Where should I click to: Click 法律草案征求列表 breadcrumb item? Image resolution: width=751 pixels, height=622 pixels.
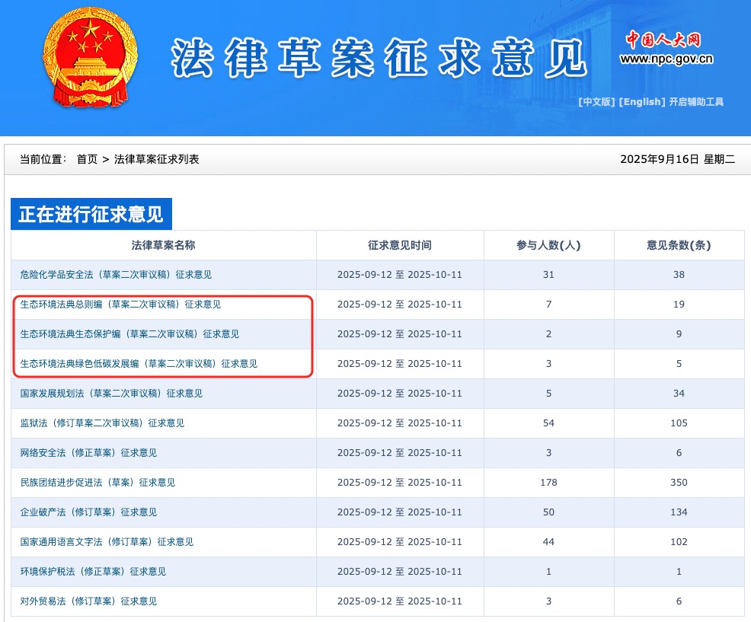(156, 159)
